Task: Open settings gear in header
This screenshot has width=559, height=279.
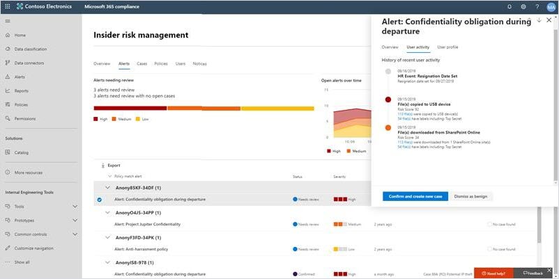Action: point(523,7)
